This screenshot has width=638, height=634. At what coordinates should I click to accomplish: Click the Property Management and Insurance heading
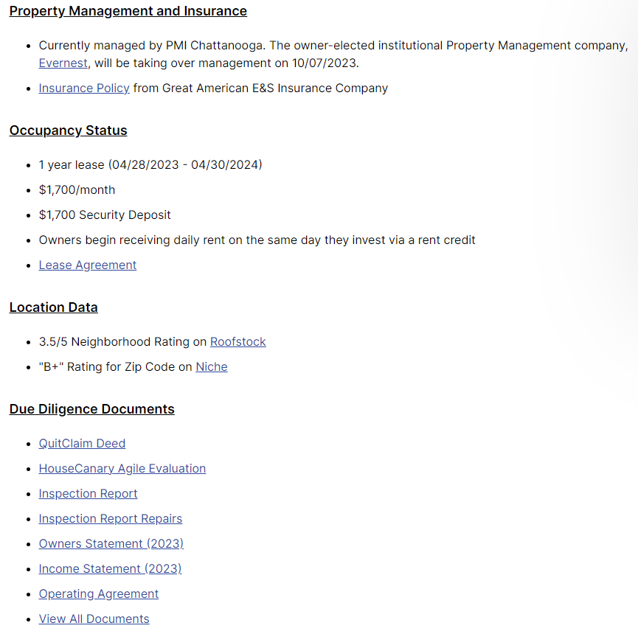pos(128,11)
